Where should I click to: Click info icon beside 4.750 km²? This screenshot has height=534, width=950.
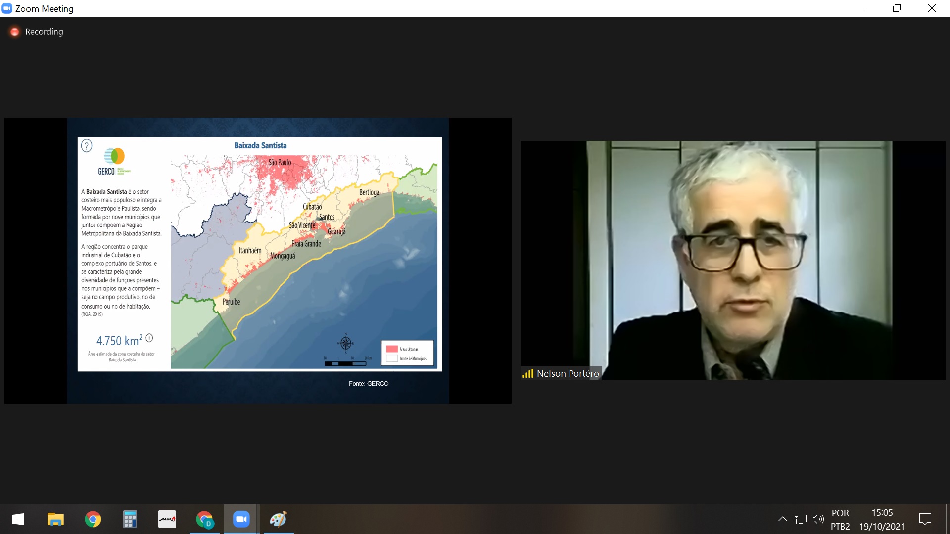149,338
